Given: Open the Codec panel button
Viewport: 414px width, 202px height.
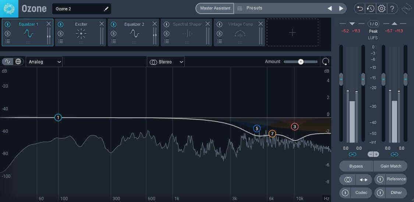Looking at the screenshot, I should point(361,193).
